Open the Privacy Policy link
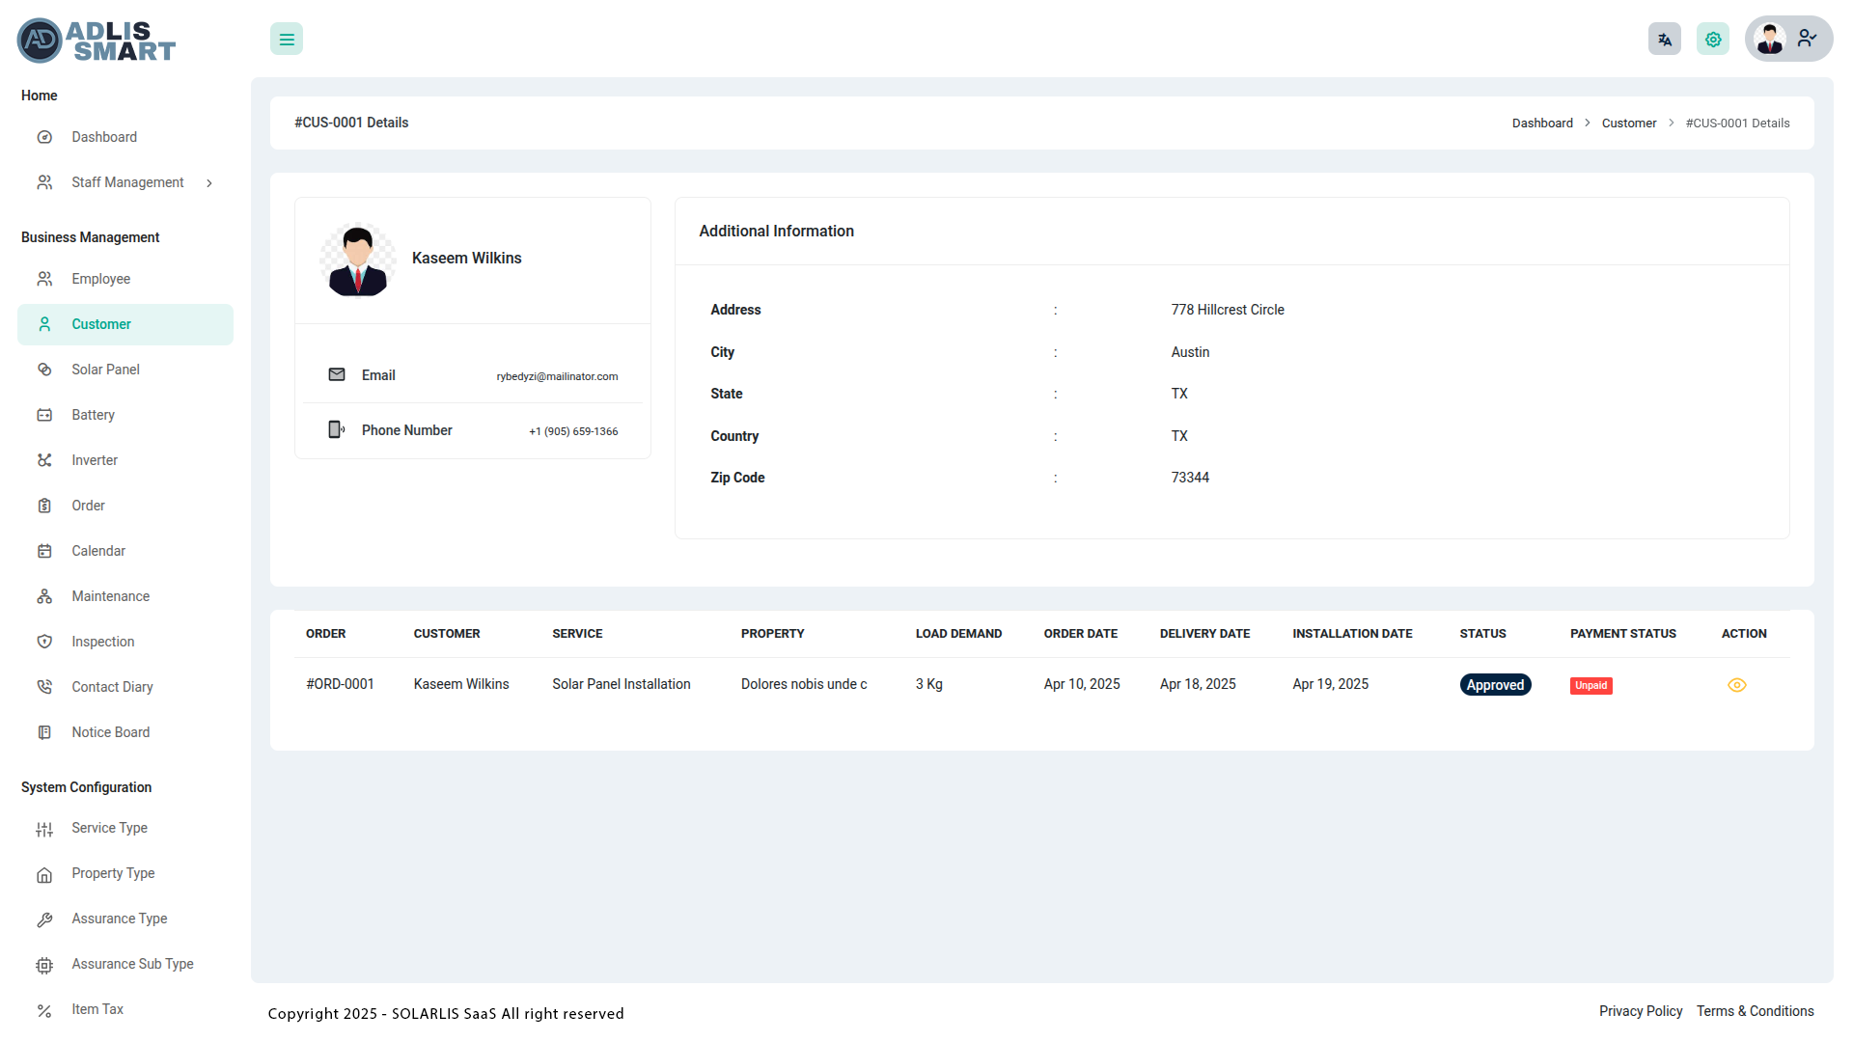This screenshot has width=1853, height=1042. [x=1640, y=1011]
